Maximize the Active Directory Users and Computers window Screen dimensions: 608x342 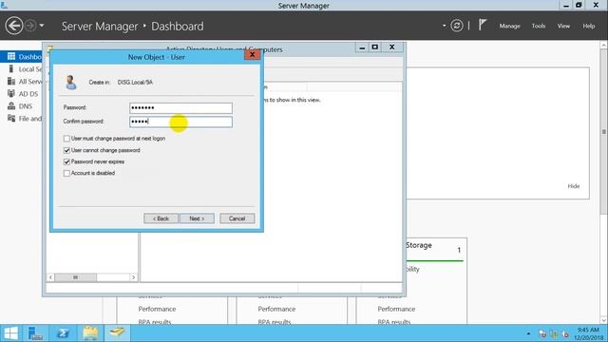click(x=375, y=47)
